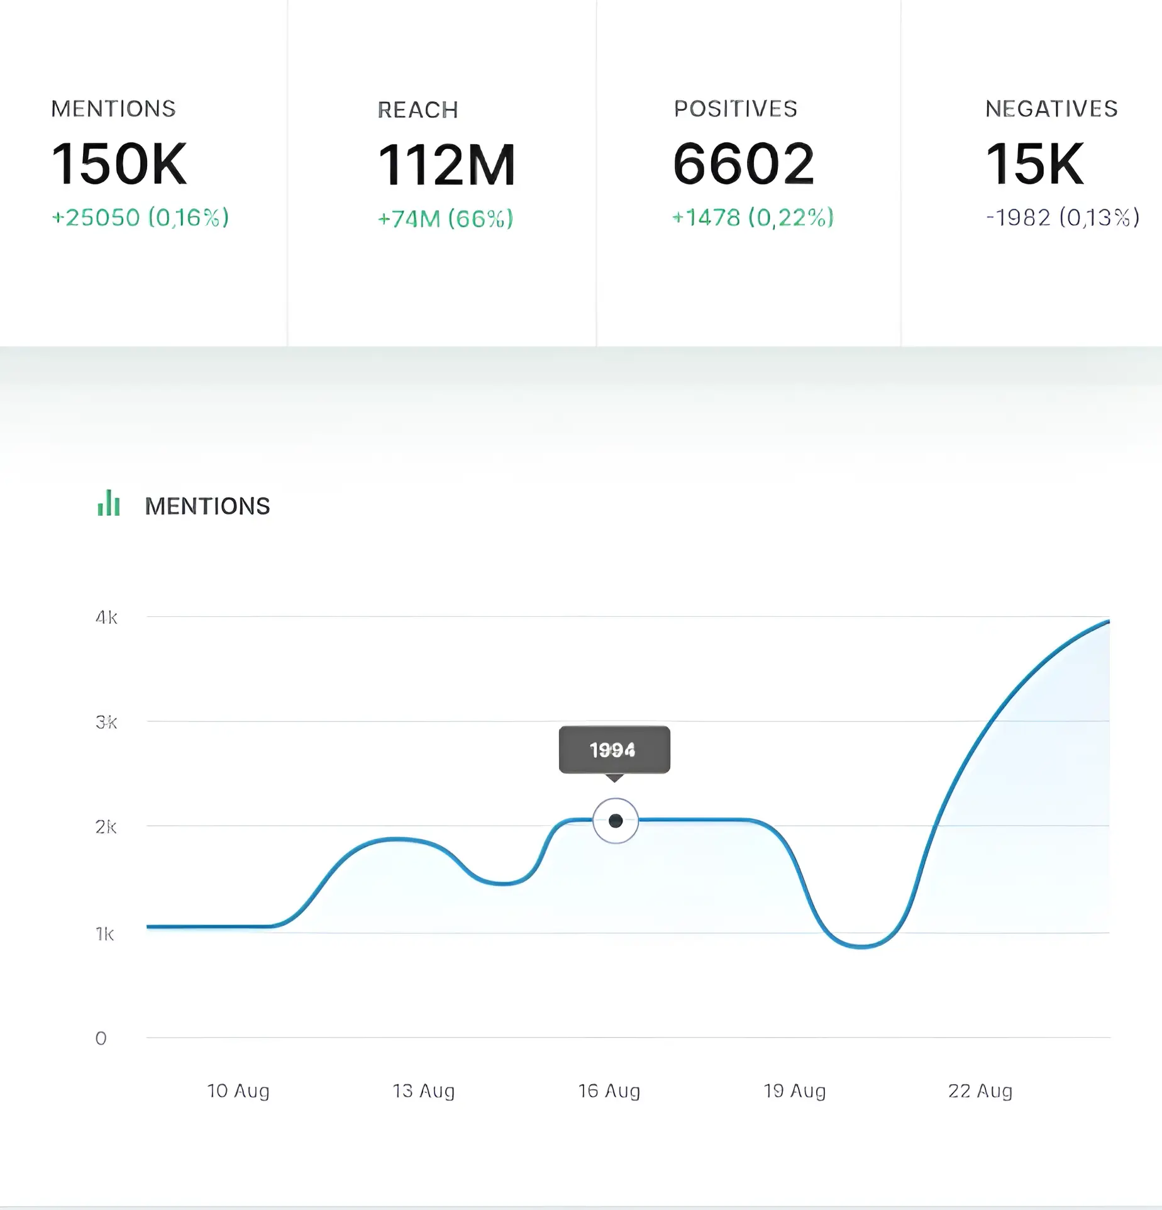Open the 15K negatives statistic
The width and height of the screenshot is (1162, 1210).
[x=1035, y=164]
